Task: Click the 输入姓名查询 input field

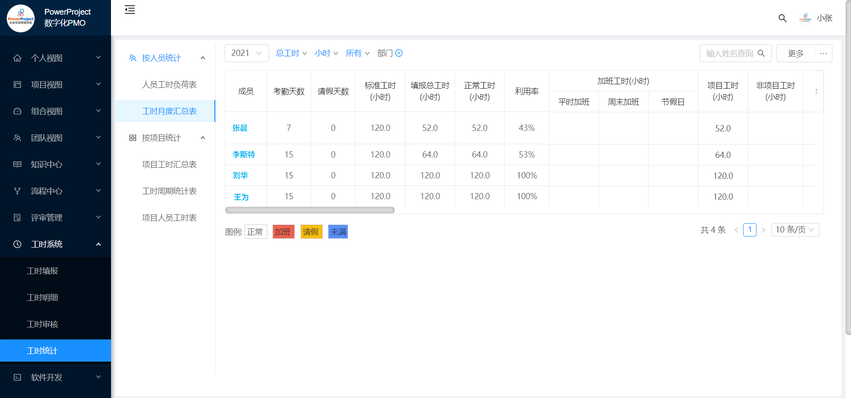Action: 729,53
